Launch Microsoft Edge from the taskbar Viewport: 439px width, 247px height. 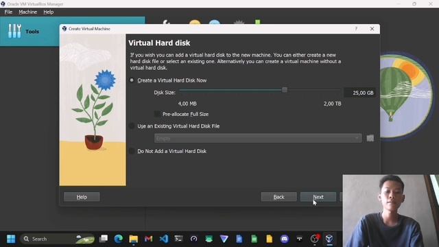tap(119, 239)
